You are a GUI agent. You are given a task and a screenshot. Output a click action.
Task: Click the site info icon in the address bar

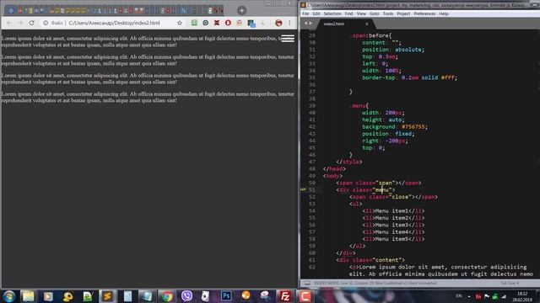[46, 23]
